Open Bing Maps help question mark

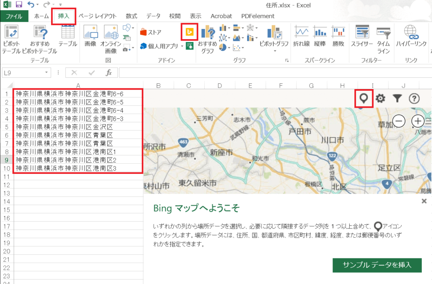(414, 98)
